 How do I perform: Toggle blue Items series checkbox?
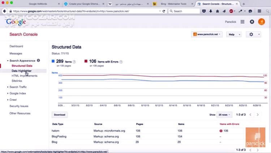point(53,61)
